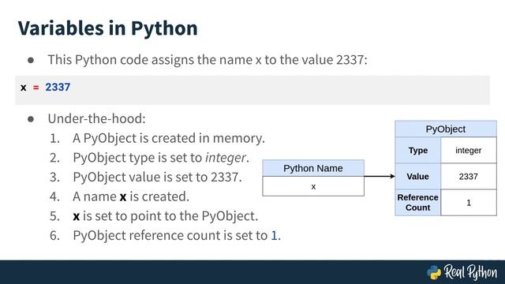The height and width of the screenshot is (284, 505).
Task: Click the 'PyObject' table header
Action: pos(446,129)
